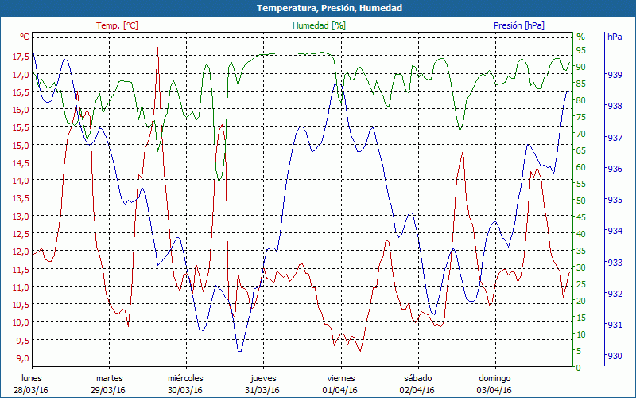Pick the martes 29/03/16 date marker
Viewport: 636px width, 398px height.
click(109, 384)
